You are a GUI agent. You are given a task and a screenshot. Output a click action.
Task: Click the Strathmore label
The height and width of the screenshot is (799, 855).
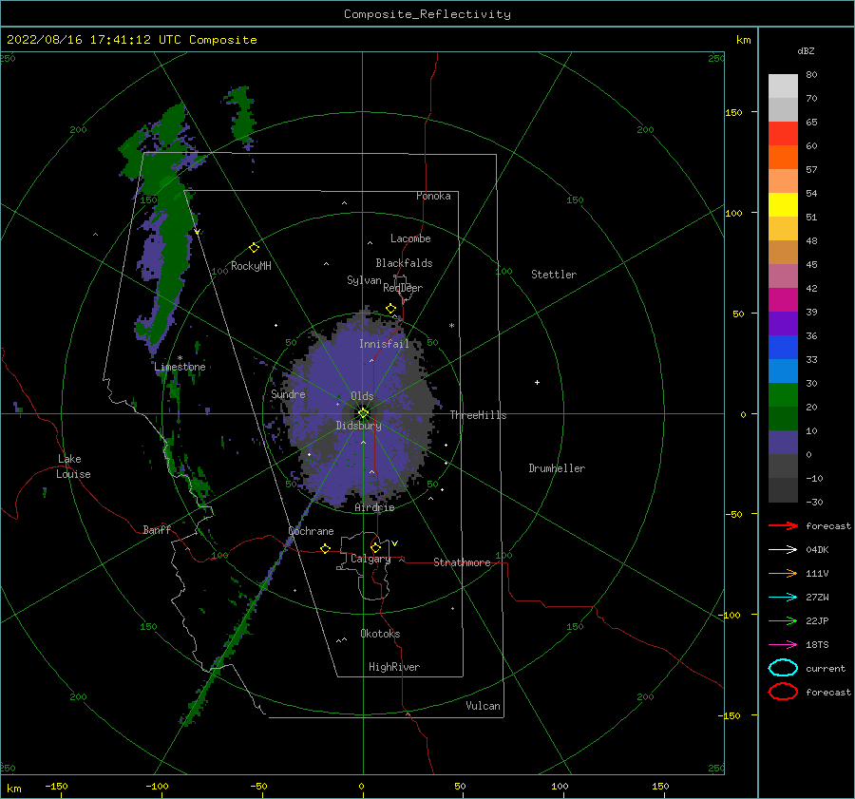coord(462,562)
